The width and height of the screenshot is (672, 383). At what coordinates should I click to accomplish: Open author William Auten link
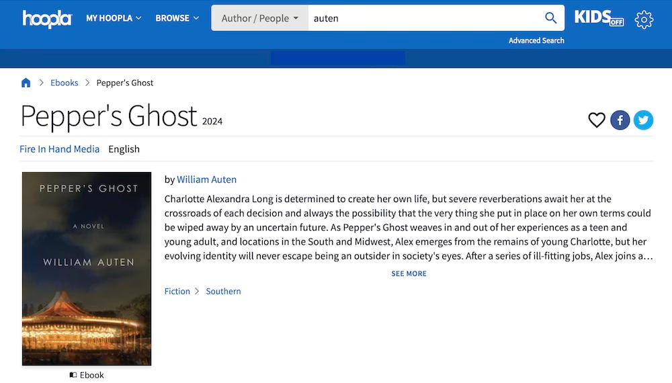(206, 179)
